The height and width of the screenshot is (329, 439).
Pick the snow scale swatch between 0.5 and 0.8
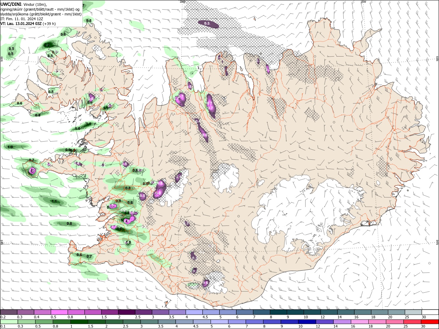(59, 312)
